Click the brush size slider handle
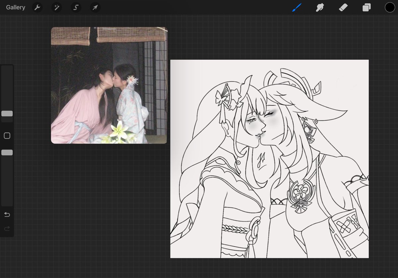398x278 pixels. coord(7,113)
